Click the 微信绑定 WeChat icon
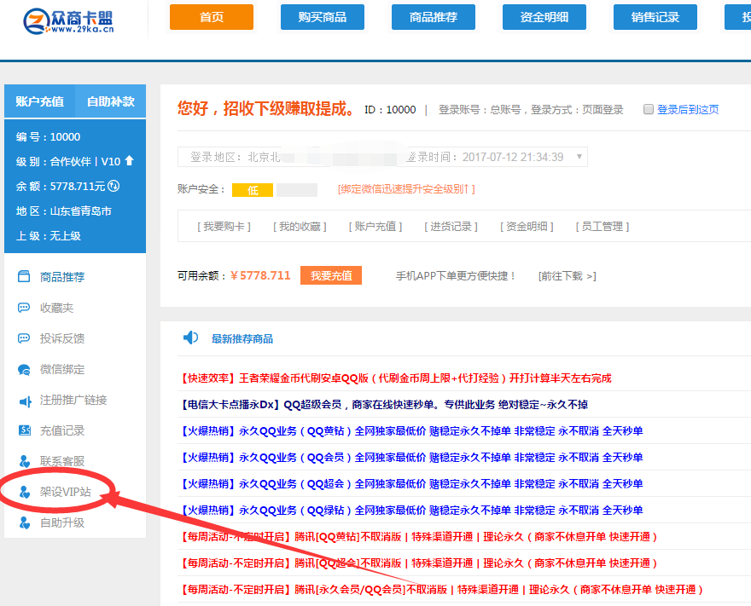751x606 pixels. point(24,369)
